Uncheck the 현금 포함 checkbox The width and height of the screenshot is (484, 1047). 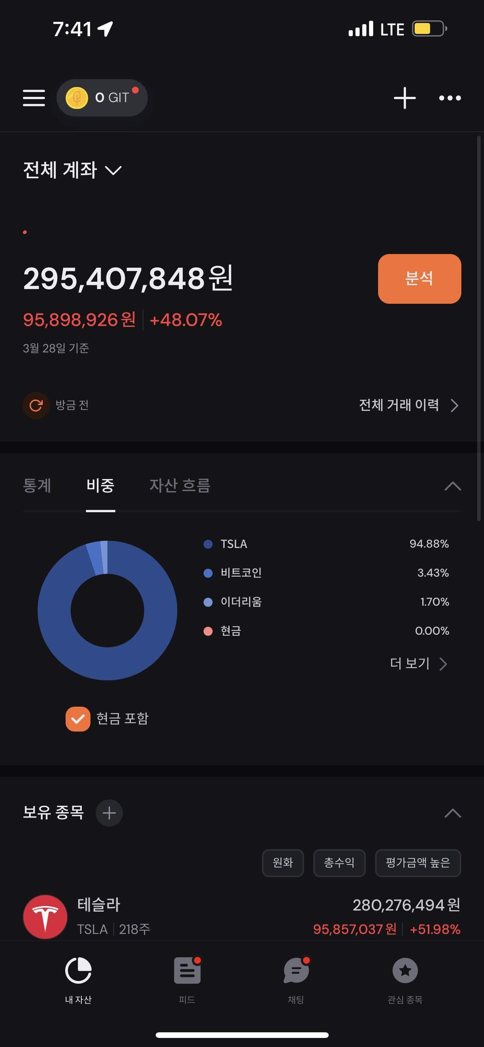point(78,718)
